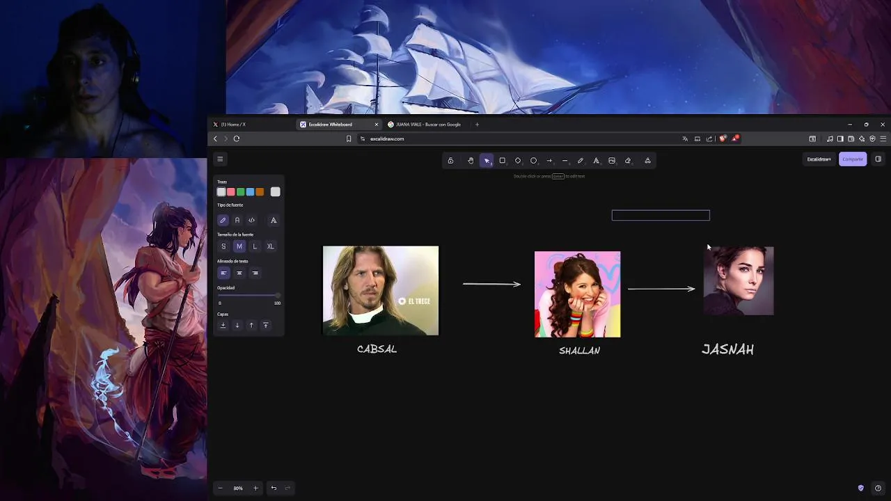The image size is (891, 501).
Task: Align text to the left
Action: pyautogui.click(x=223, y=273)
